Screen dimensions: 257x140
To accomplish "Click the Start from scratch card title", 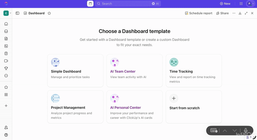I will tap(184, 108).
